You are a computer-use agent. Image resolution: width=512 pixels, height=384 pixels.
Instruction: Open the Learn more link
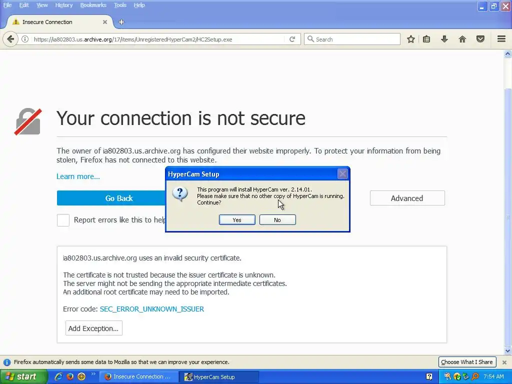78,176
